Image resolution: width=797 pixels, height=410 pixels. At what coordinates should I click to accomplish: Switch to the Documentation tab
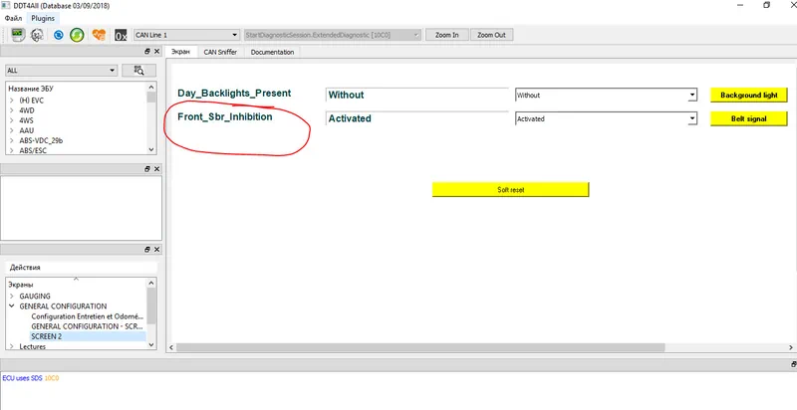[272, 52]
